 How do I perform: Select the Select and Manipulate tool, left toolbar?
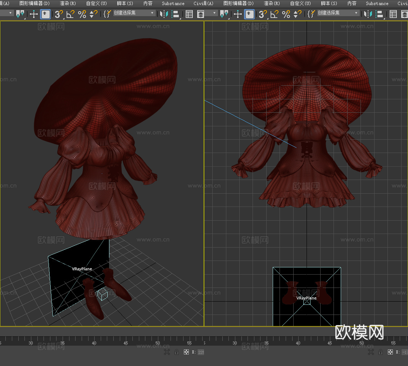pyautogui.click(x=34, y=14)
